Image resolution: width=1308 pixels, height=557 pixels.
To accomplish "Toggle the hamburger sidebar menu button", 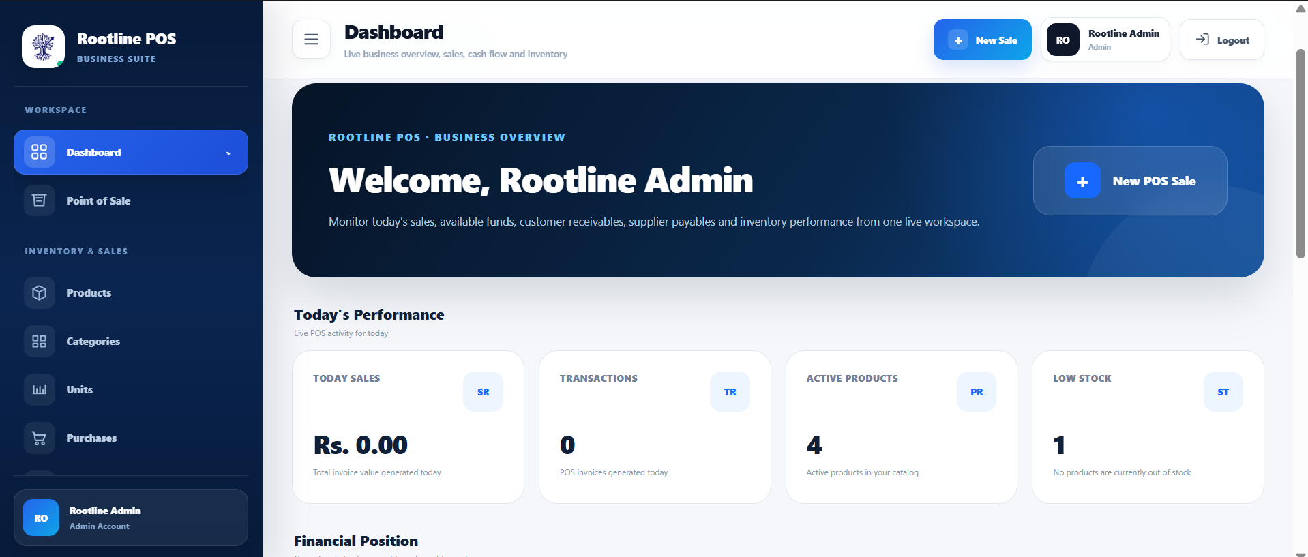I will click(311, 40).
